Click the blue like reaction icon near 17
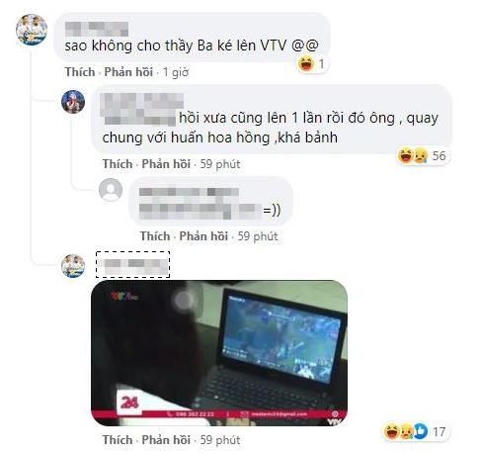 421,431
